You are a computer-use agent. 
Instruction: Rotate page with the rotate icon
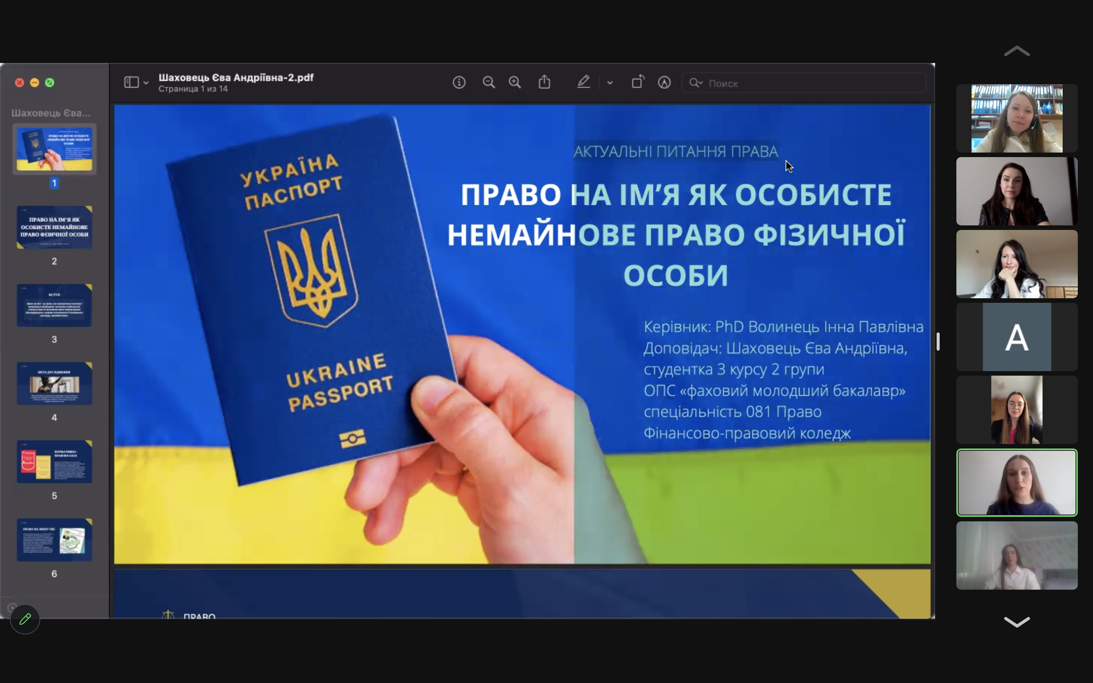coord(637,83)
